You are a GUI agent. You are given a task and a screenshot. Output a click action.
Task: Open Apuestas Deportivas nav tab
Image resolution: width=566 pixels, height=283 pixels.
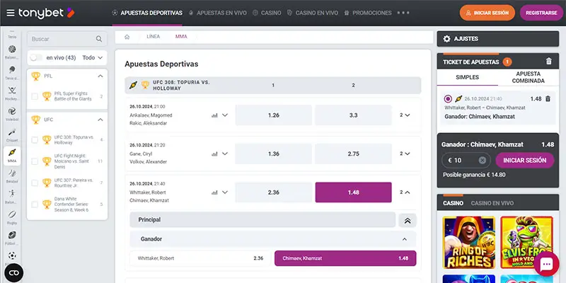point(147,13)
